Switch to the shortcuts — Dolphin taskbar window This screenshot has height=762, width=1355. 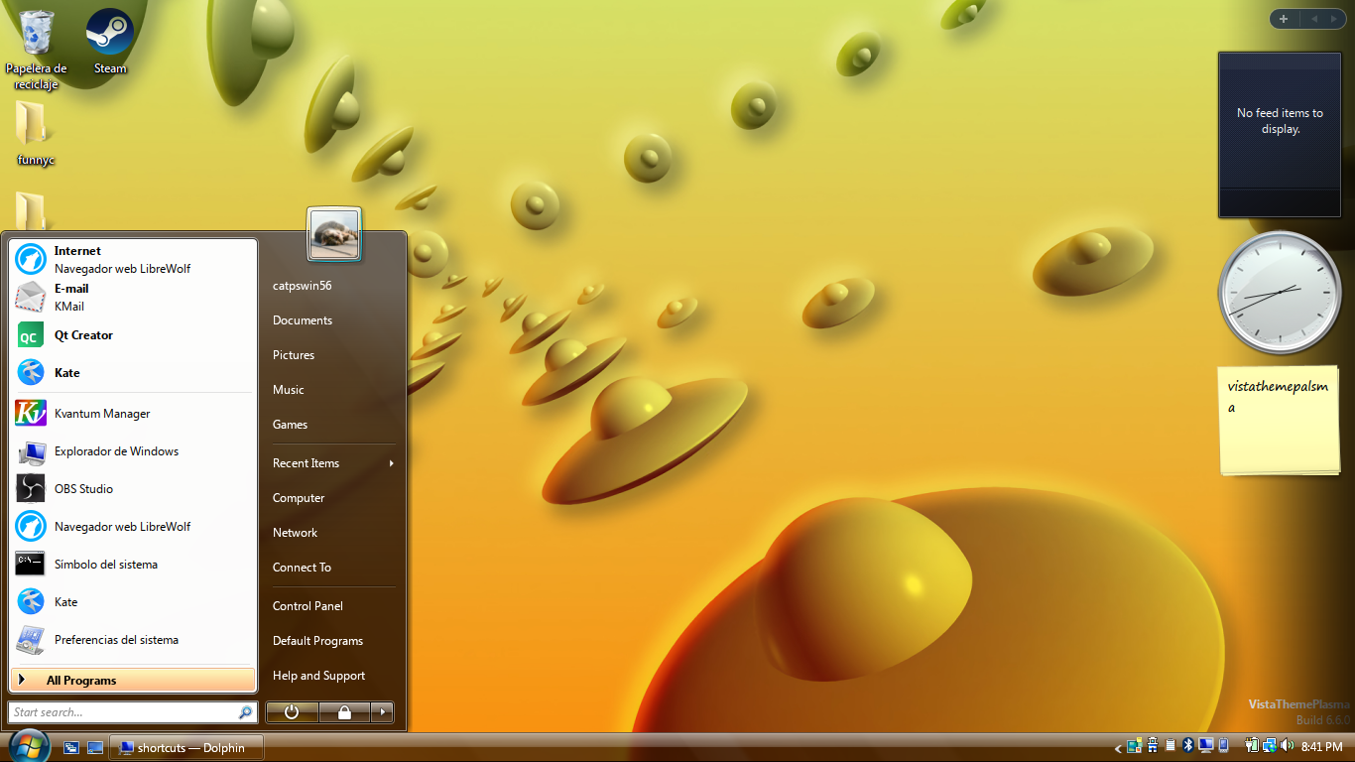[186, 747]
